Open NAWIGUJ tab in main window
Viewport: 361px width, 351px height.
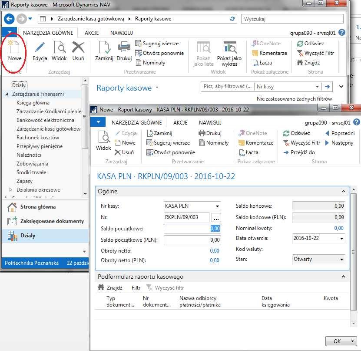coord(121,33)
